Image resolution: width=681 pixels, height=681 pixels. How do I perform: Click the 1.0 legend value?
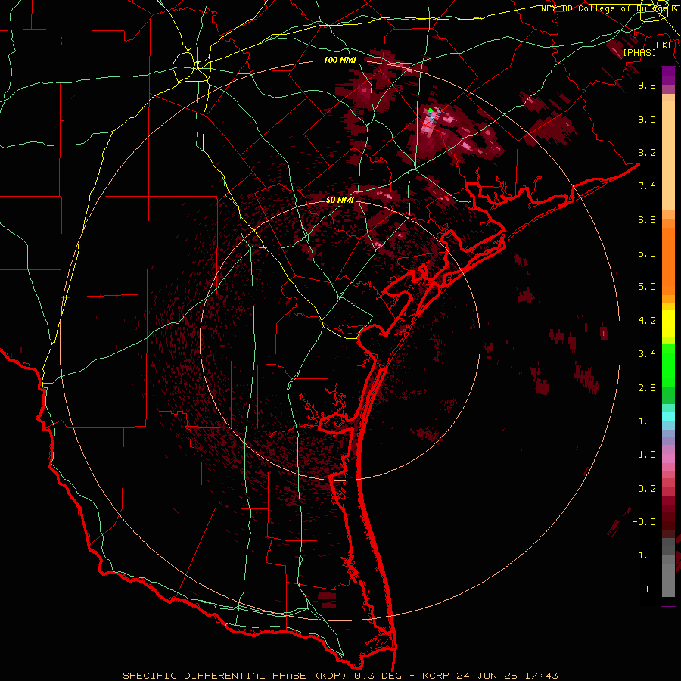click(x=647, y=455)
